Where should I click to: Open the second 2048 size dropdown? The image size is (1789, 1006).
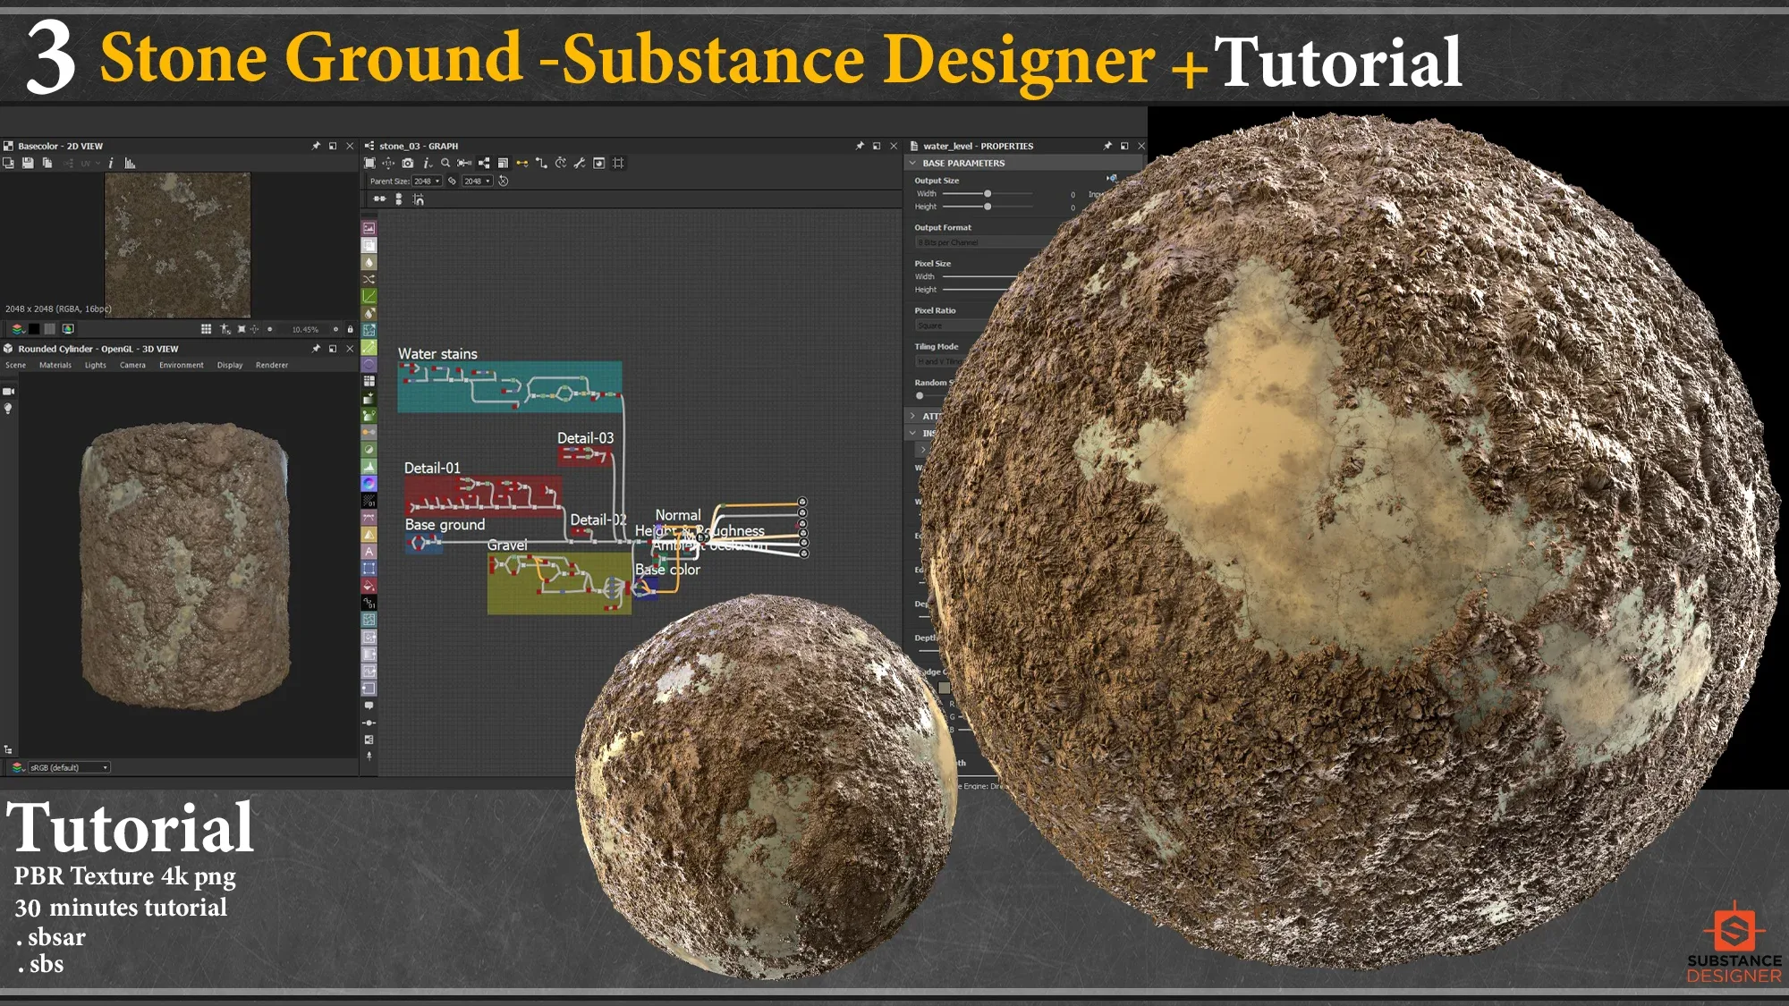[477, 181]
